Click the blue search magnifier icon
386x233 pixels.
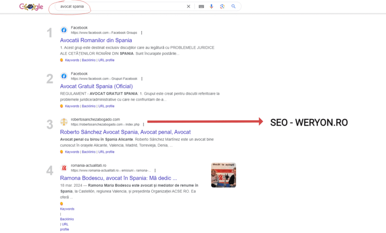(233, 6)
